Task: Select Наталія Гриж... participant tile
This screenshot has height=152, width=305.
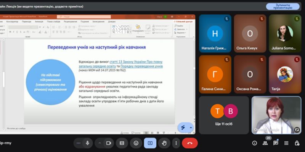Action: [x=215, y=33]
